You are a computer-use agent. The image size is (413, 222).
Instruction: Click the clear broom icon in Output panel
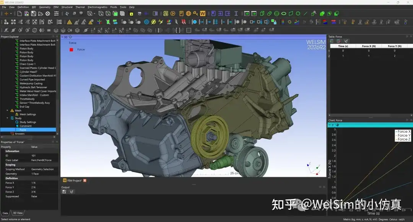tap(72, 192)
